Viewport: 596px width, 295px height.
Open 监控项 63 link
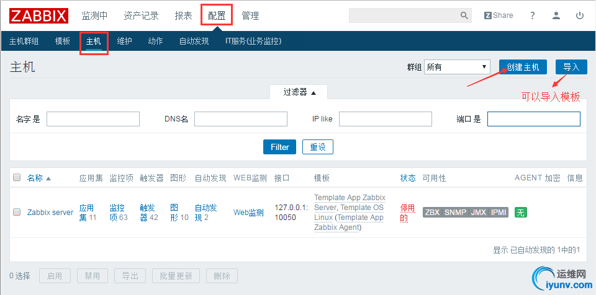(x=119, y=213)
